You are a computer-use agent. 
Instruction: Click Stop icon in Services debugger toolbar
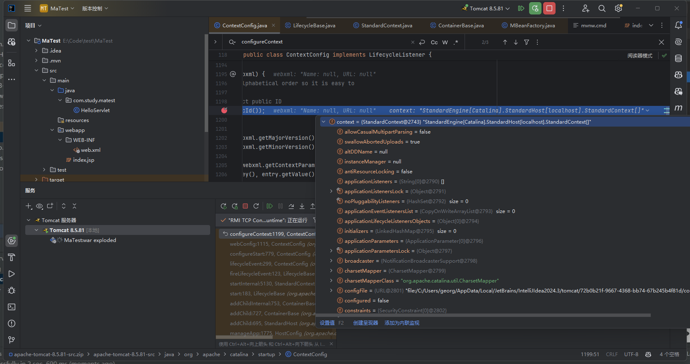tap(245, 206)
